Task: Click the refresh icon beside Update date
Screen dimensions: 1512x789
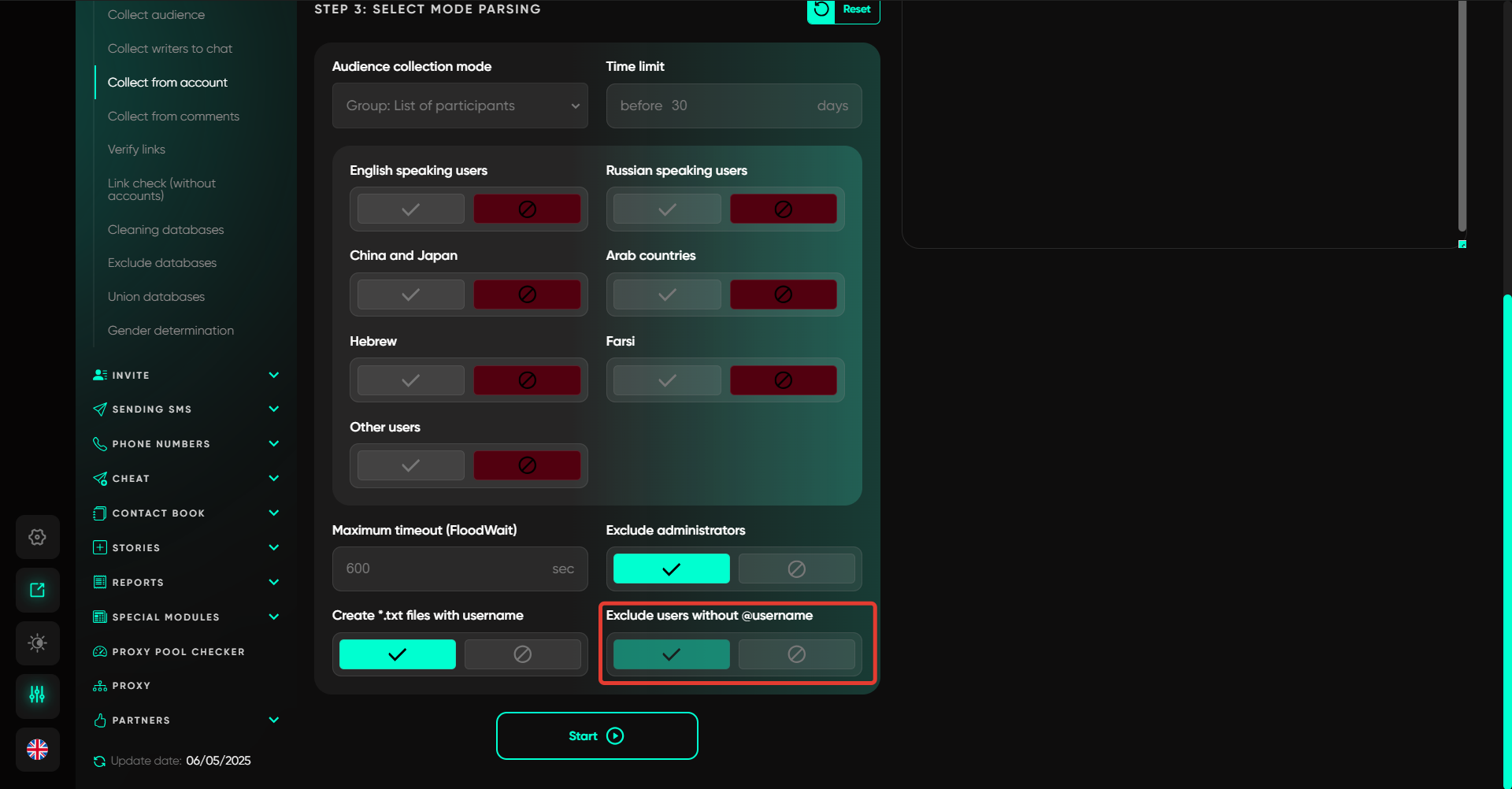Action: [x=99, y=761]
